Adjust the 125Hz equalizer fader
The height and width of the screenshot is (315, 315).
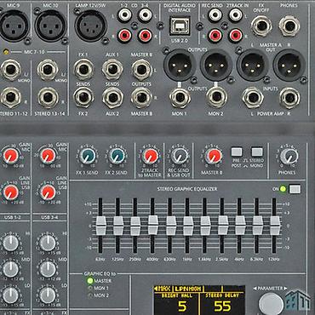118,226
